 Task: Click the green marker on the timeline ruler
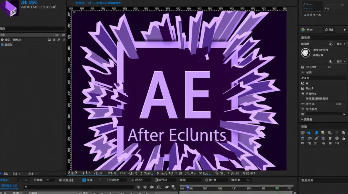click(x=277, y=189)
